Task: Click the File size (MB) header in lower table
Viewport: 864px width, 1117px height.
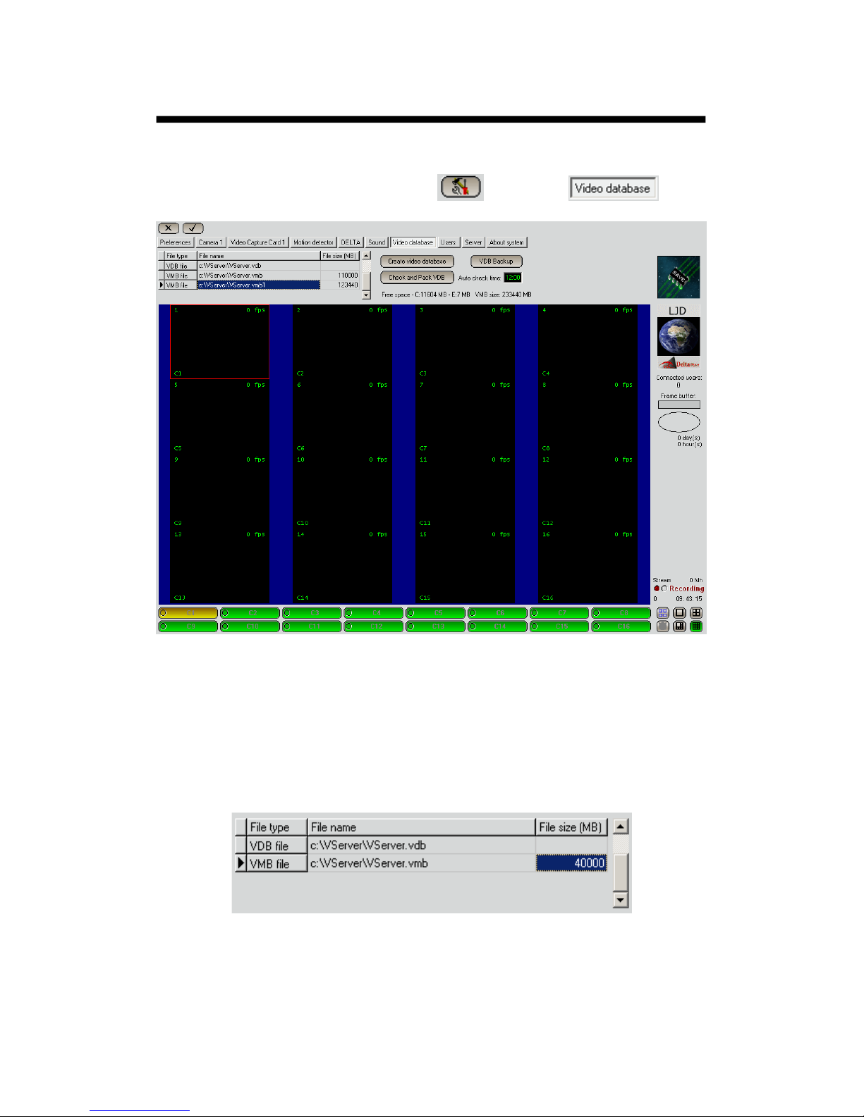Action: tap(571, 827)
